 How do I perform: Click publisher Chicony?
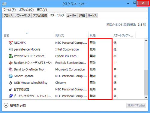61,83
